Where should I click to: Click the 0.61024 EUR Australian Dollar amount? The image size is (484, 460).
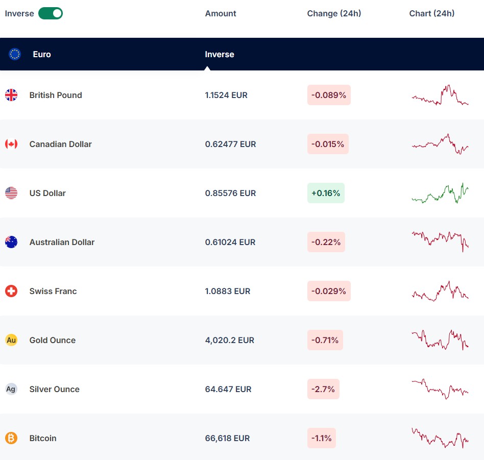pyautogui.click(x=230, y=242)
